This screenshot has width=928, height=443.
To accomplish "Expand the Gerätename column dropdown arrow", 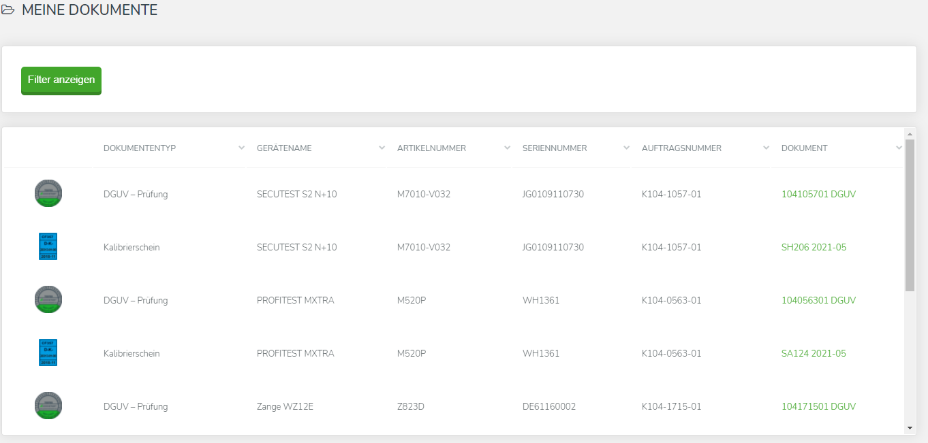I will click(382, 148).
